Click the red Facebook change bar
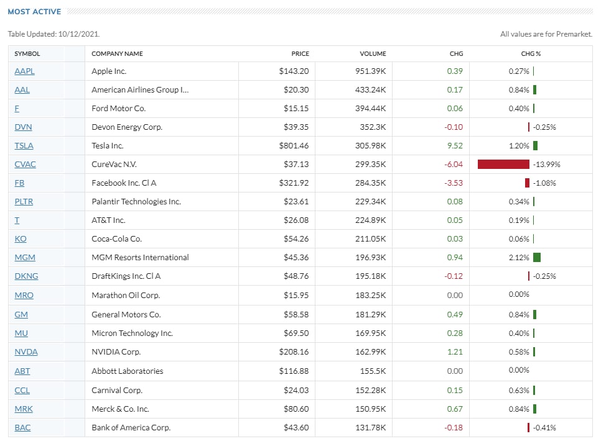 click(x=528, y=183)
